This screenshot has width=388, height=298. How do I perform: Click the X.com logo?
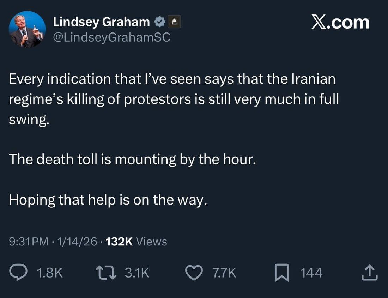pyautogui.click(x=340, y=23)
